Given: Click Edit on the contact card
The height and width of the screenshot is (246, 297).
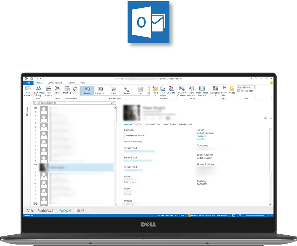Looking at the screenshot, I should 265,118.
